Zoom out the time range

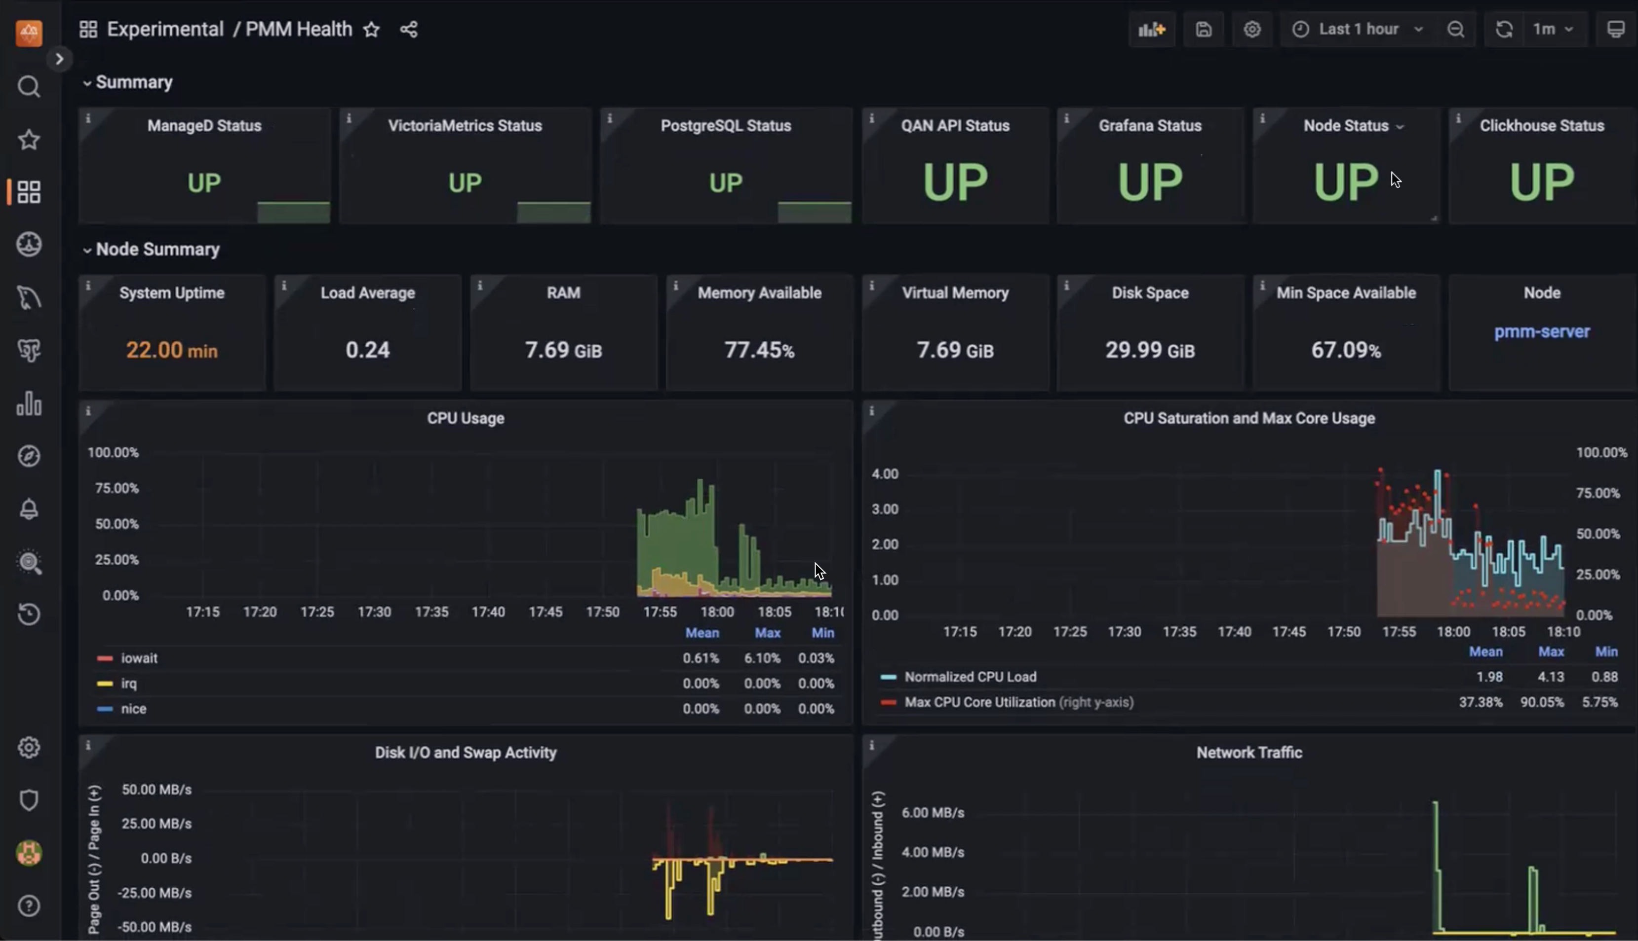point(1455,30)
